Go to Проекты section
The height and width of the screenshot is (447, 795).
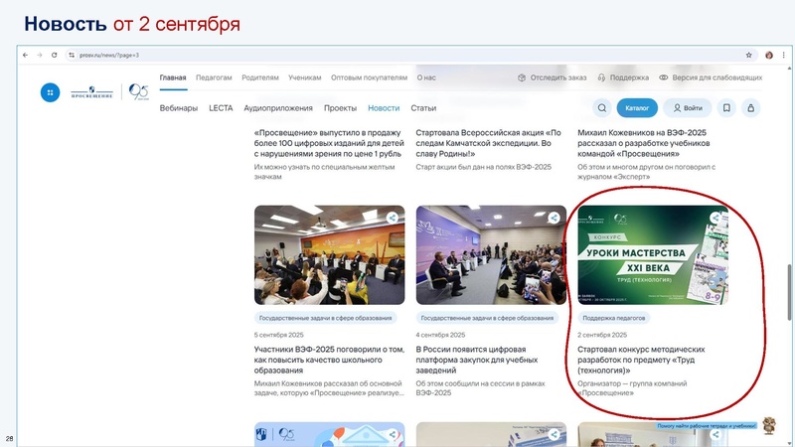coord(340,108)
